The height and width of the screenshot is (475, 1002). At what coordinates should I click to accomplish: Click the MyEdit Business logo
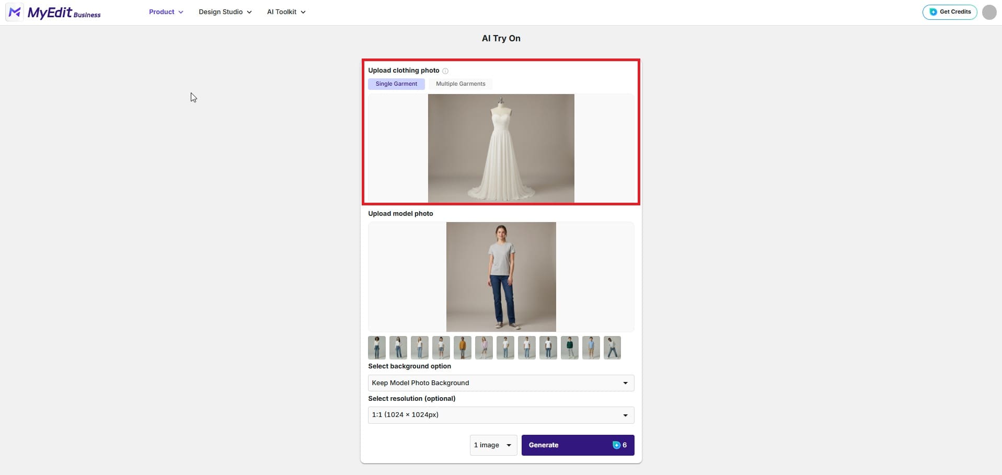point(54,12)
